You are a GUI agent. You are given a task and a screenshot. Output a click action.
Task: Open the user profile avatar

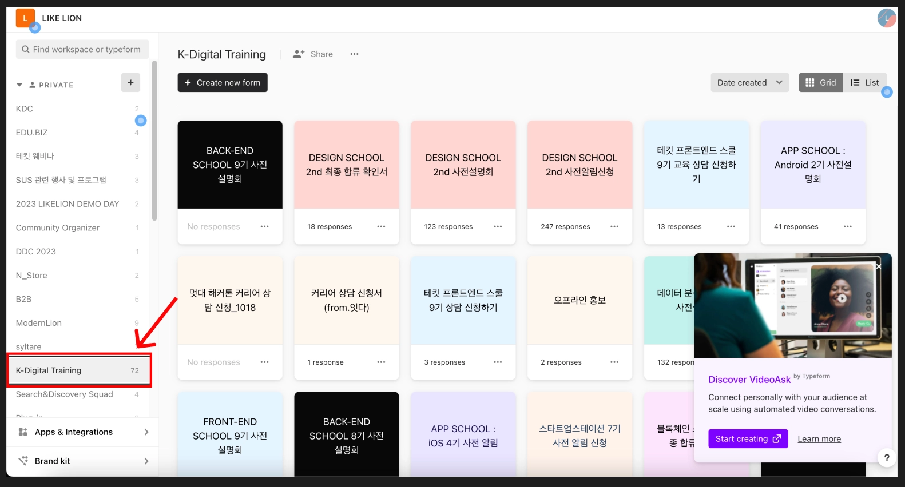click(x=887, y=18)
